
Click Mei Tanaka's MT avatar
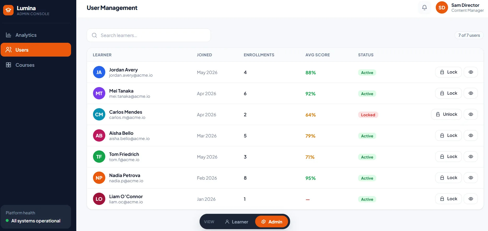99,93
